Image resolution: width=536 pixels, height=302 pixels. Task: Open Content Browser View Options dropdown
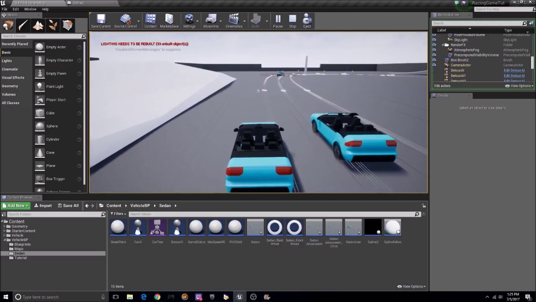click(x=411, y=286)
